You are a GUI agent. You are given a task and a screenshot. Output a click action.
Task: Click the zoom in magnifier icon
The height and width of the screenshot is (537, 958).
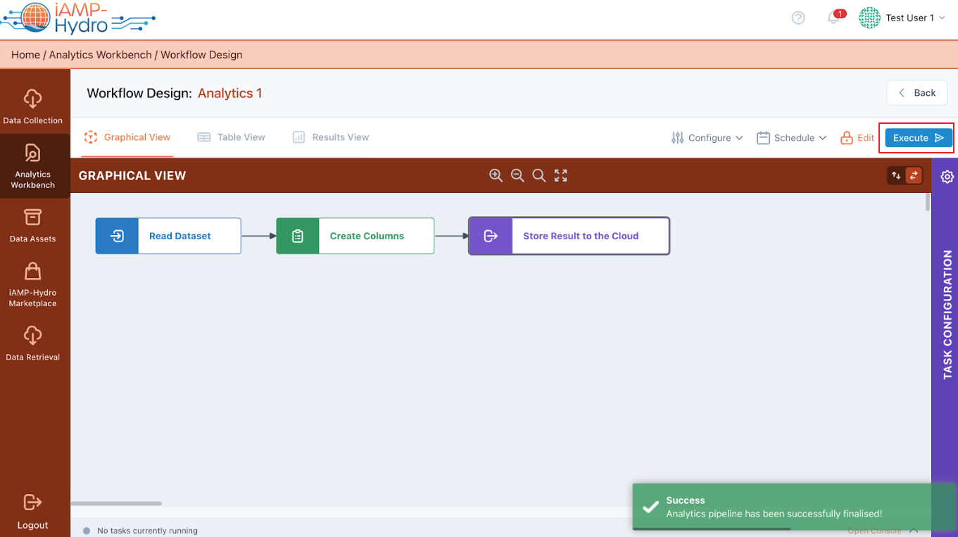496,175
